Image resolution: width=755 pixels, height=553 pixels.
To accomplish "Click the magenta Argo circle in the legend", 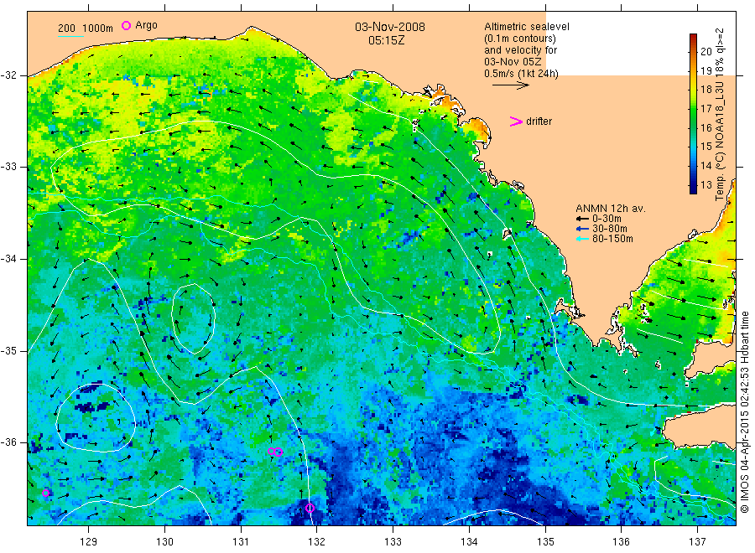I will coord(126,25).
